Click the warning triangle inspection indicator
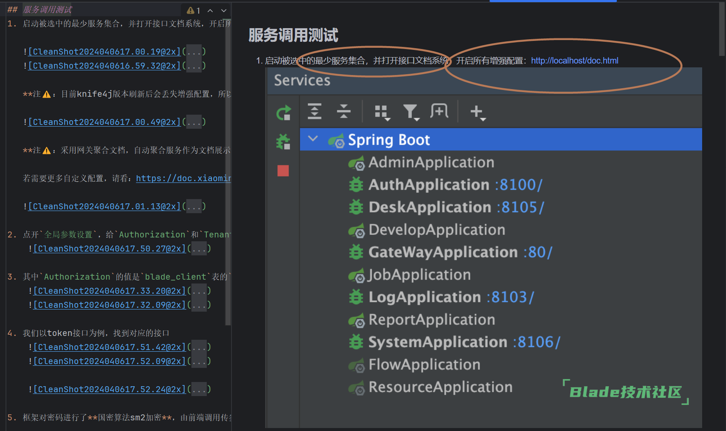Image resolution: width=726 pixels, height=431 pixels. click(x=191, y=10)
